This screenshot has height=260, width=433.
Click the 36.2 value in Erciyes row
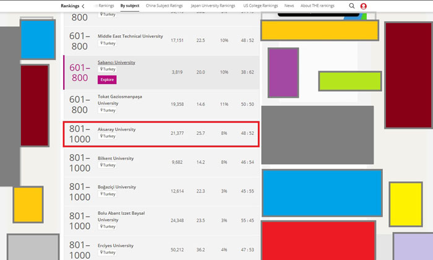tap(200, 249)
